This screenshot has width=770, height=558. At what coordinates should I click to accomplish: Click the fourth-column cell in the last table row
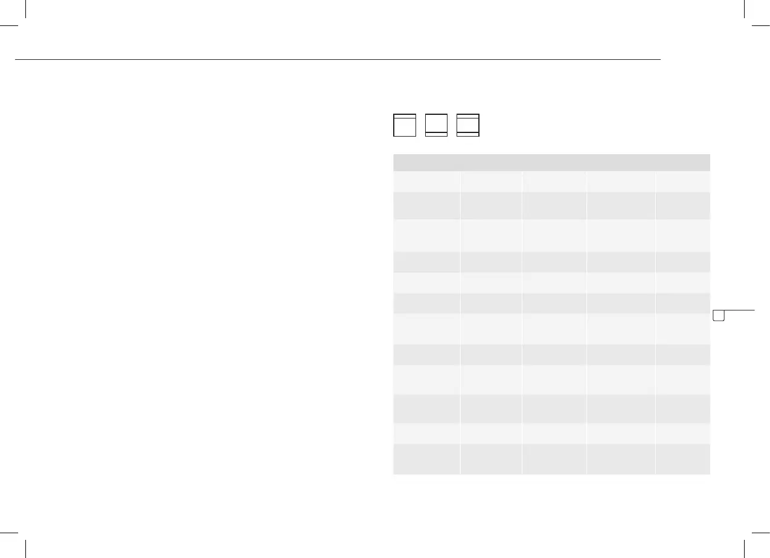point(620,459)
